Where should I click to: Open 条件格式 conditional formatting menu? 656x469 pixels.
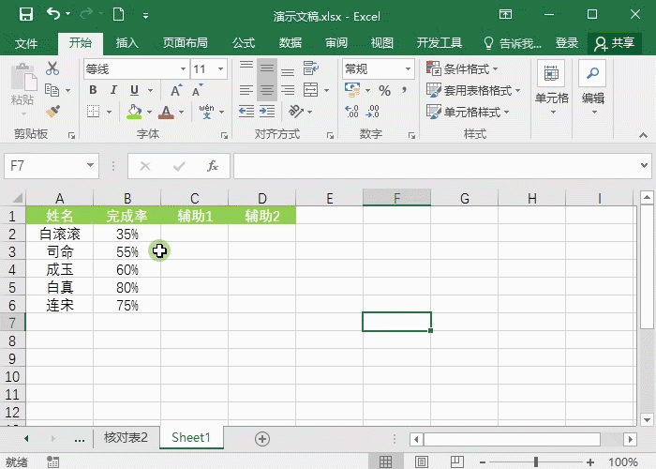[x=462, y=68]
